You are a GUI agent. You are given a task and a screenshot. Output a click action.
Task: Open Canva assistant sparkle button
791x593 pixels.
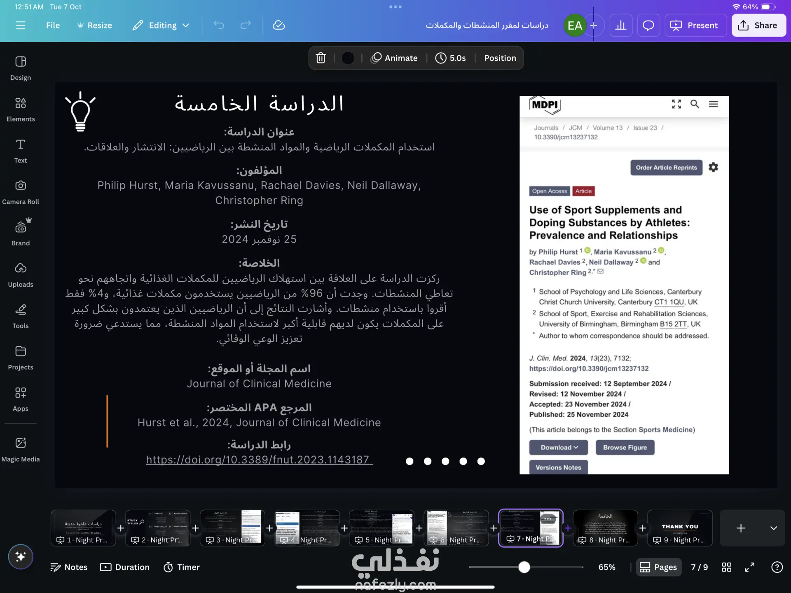tap(20, 557)
